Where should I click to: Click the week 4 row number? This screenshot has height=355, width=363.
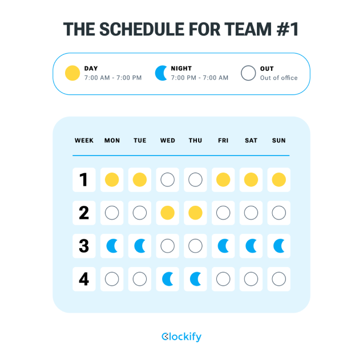pyautogui.click(x=84, y=279)
